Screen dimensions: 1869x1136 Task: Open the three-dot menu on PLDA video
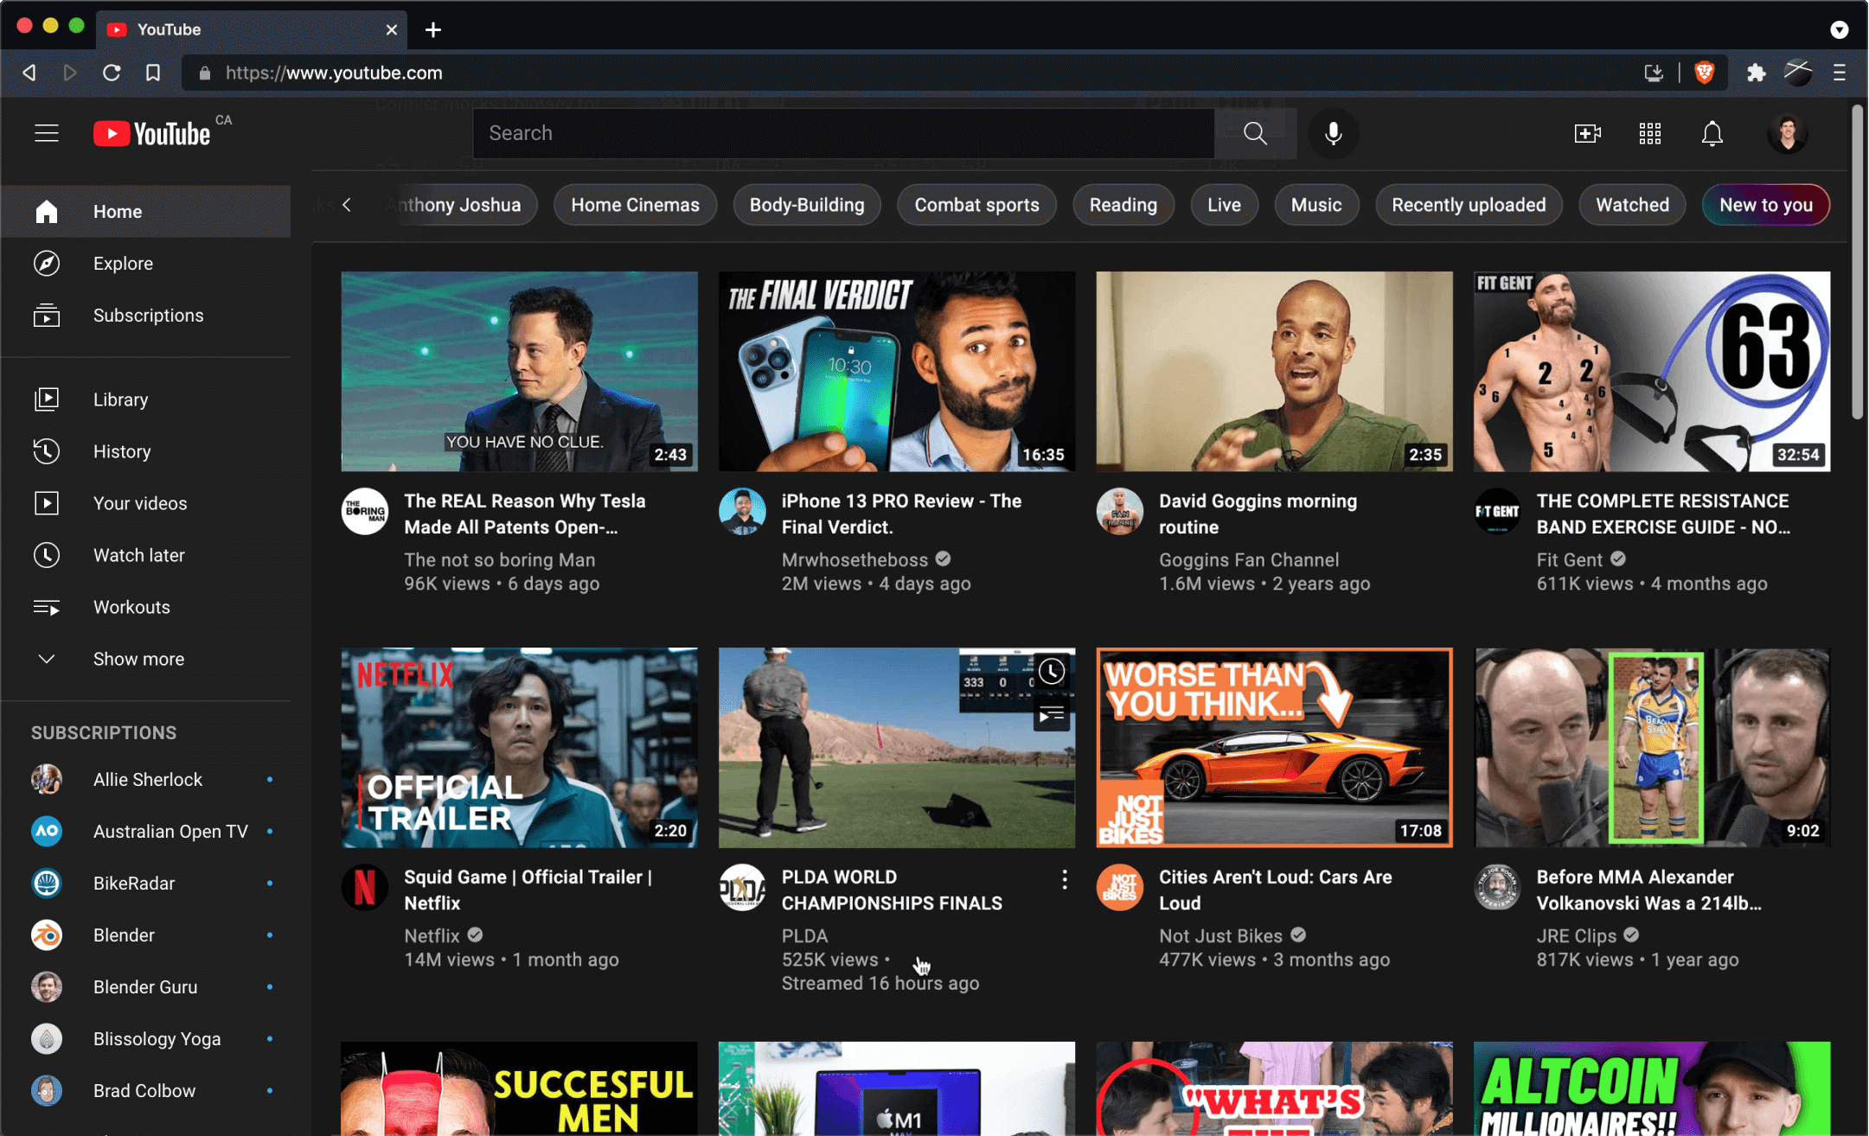tap(1064, 879)
